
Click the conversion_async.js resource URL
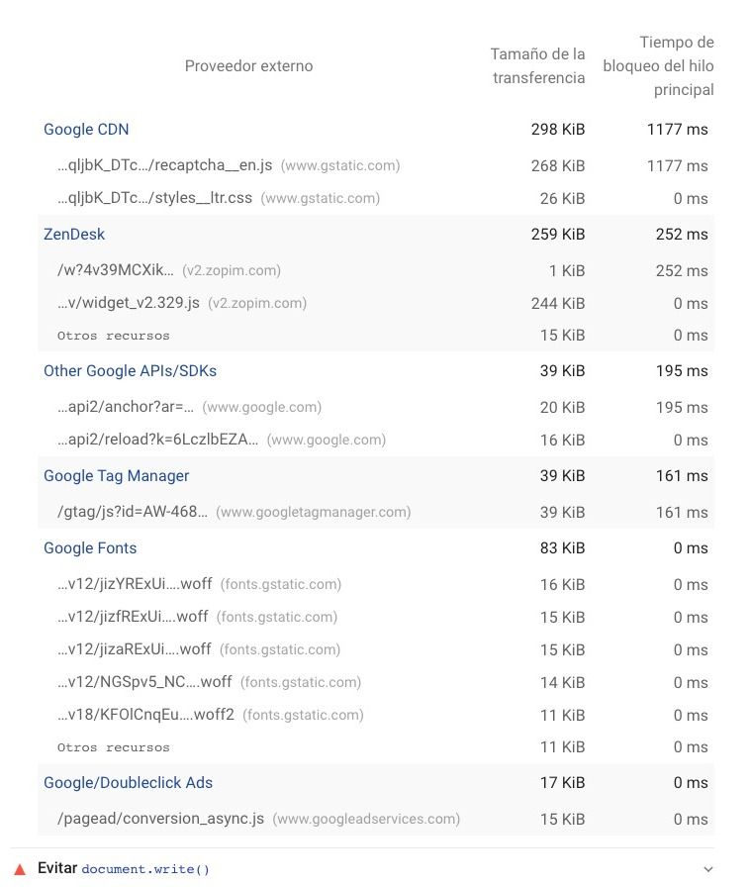tap(160, 819)
